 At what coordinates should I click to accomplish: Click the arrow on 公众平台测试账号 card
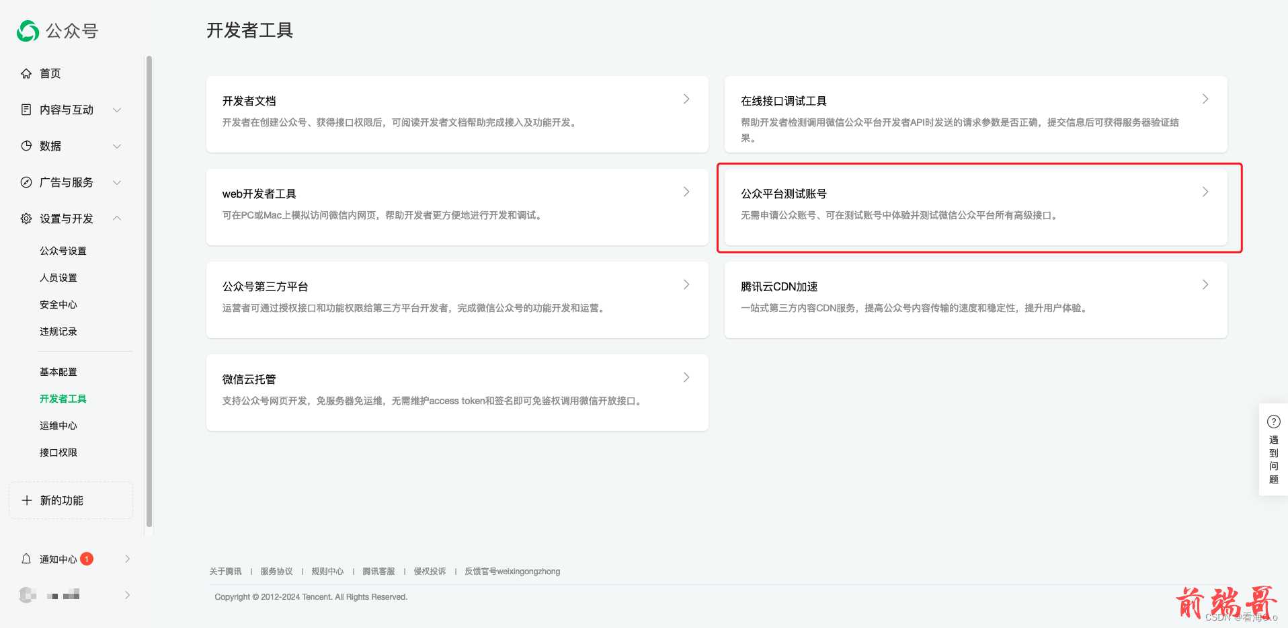(x=1205, y=192)
